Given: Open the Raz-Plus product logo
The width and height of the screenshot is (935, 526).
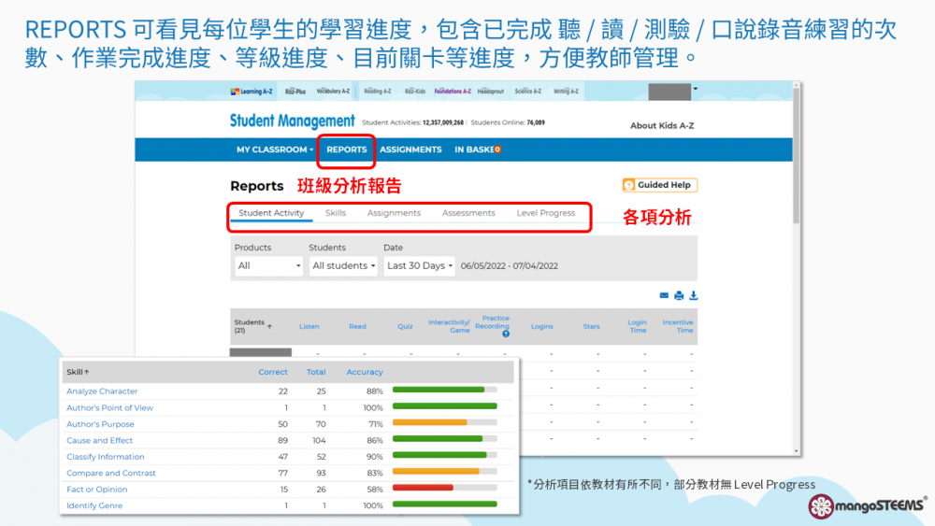Looking at the screenshot, I should (x=295, y=92).
